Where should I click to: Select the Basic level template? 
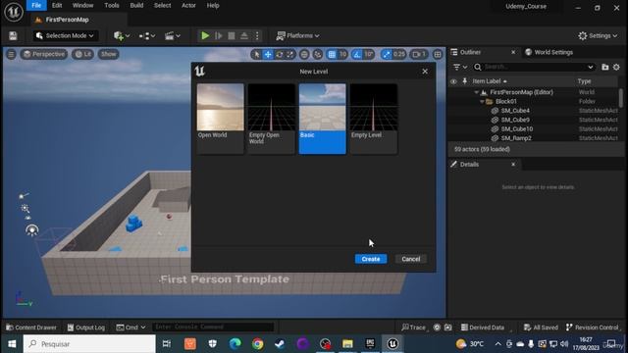coord(323,119)
